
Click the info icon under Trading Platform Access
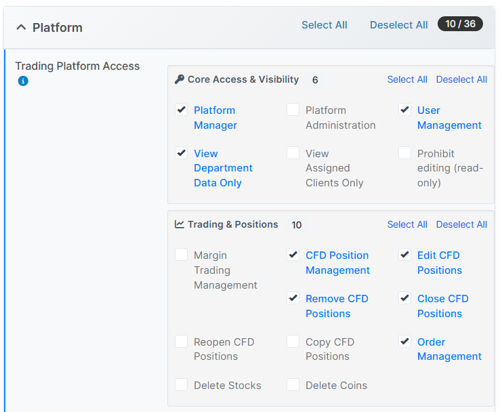(x=23, y=81)
